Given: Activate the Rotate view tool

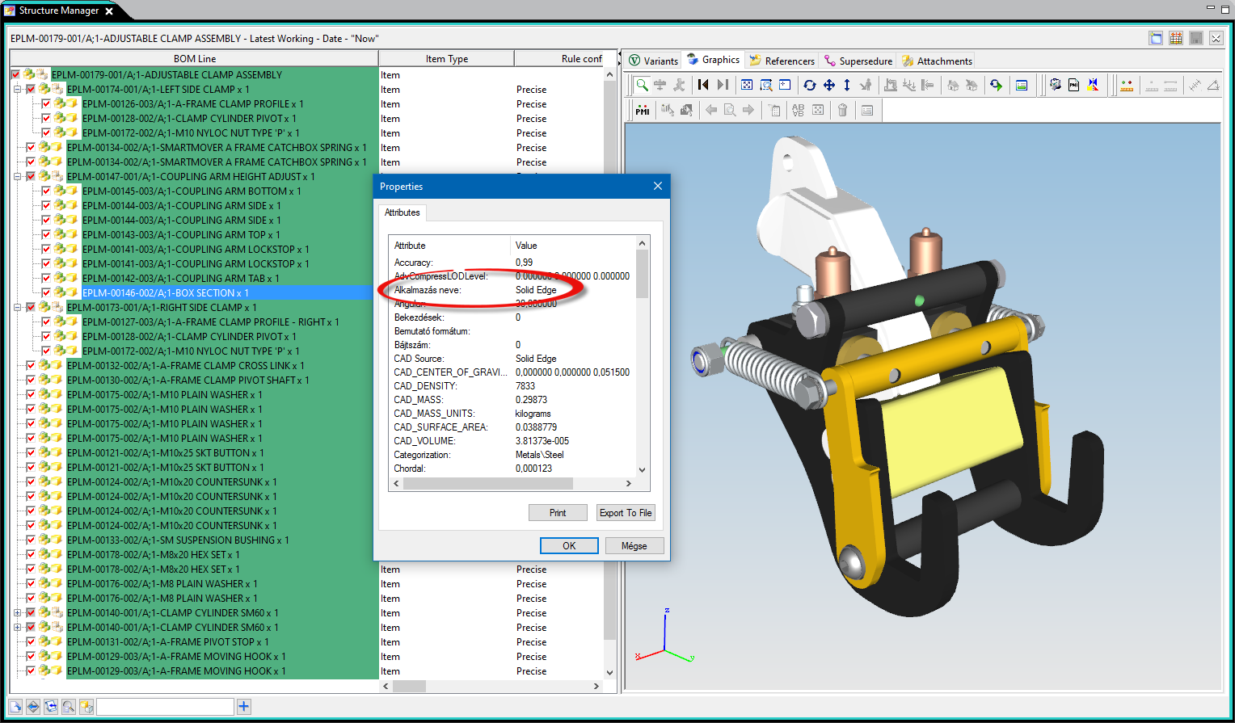Looking at the screenshot, I should [x=811, y=85].
